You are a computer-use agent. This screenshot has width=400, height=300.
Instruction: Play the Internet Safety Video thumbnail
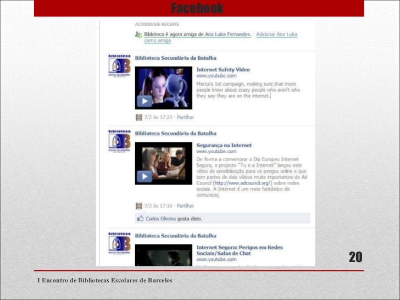click(x=164, y=88)
